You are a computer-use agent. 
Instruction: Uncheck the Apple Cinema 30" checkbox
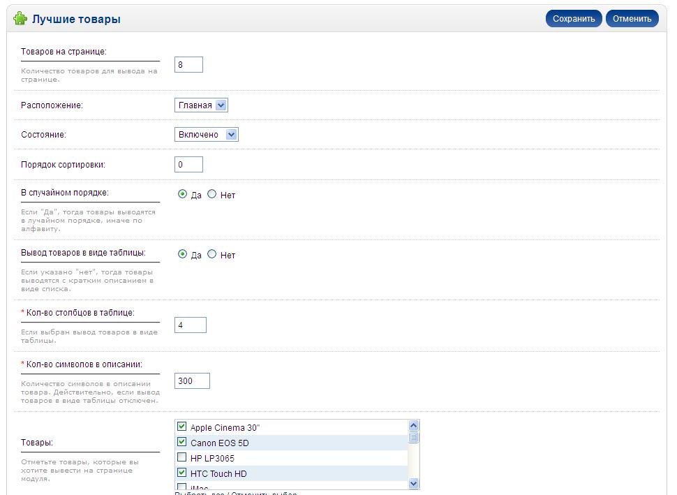pyautogui.click(x=182, y=427)
